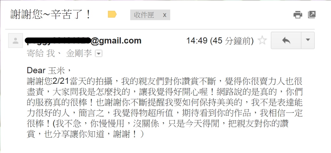Open the more options arrow beside reply
331x153 pixels.
coord(308,40)
